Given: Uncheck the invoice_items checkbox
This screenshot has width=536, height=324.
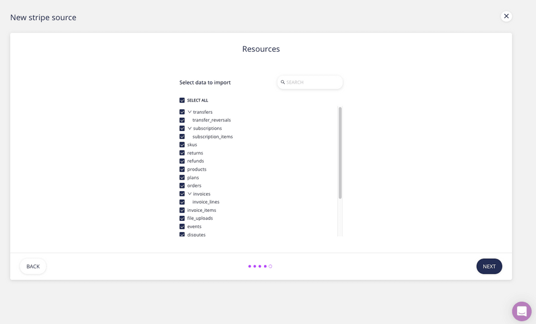Looking at the screenshot, I should [x=182, y=210].
